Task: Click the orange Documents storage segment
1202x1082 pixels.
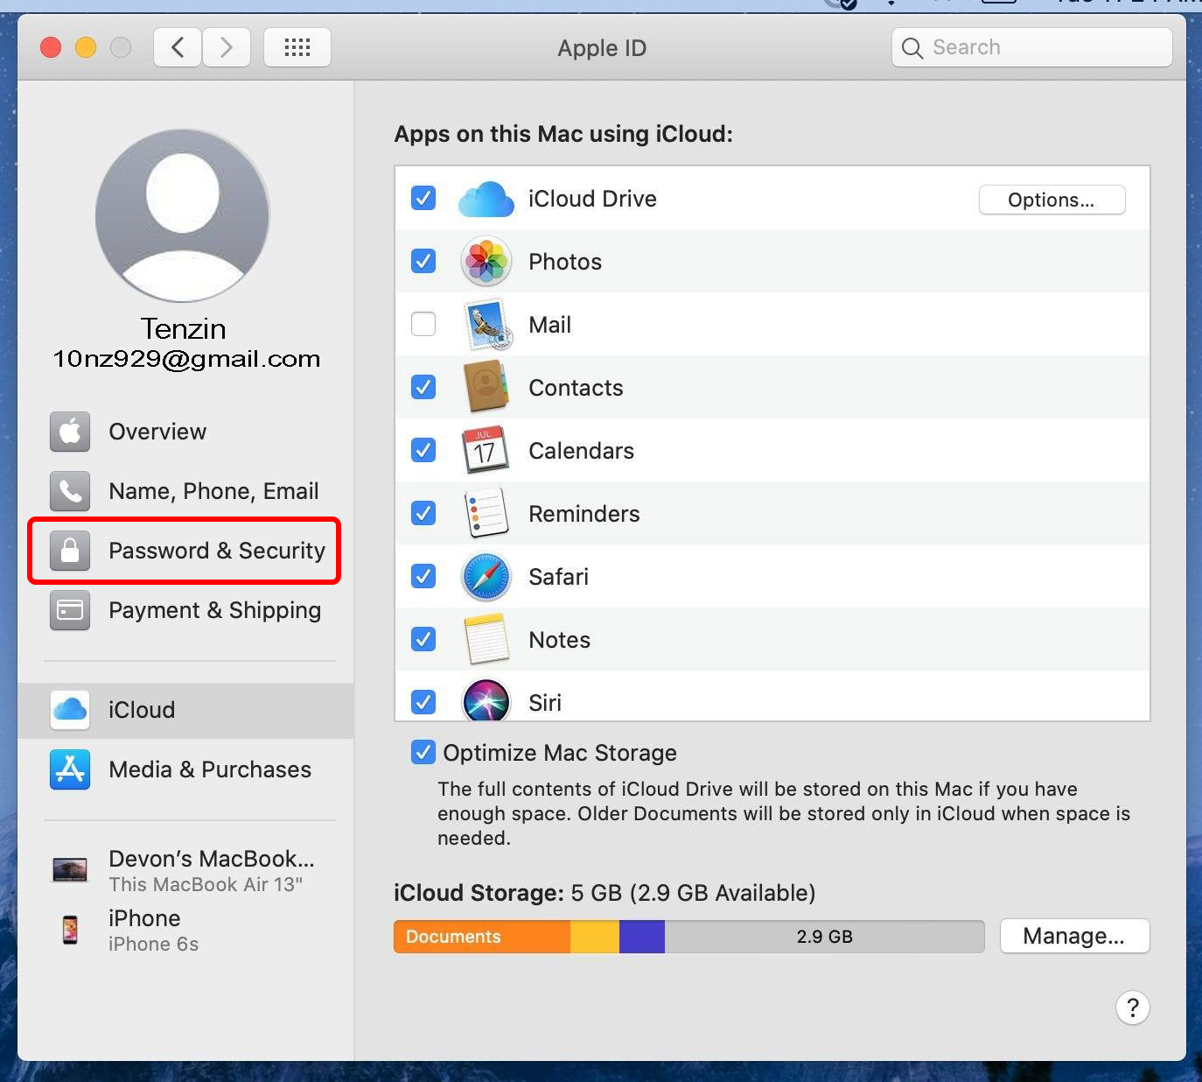Action: click(x=482, y=936)
